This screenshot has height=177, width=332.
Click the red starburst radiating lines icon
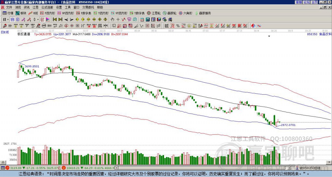(72, 26)
